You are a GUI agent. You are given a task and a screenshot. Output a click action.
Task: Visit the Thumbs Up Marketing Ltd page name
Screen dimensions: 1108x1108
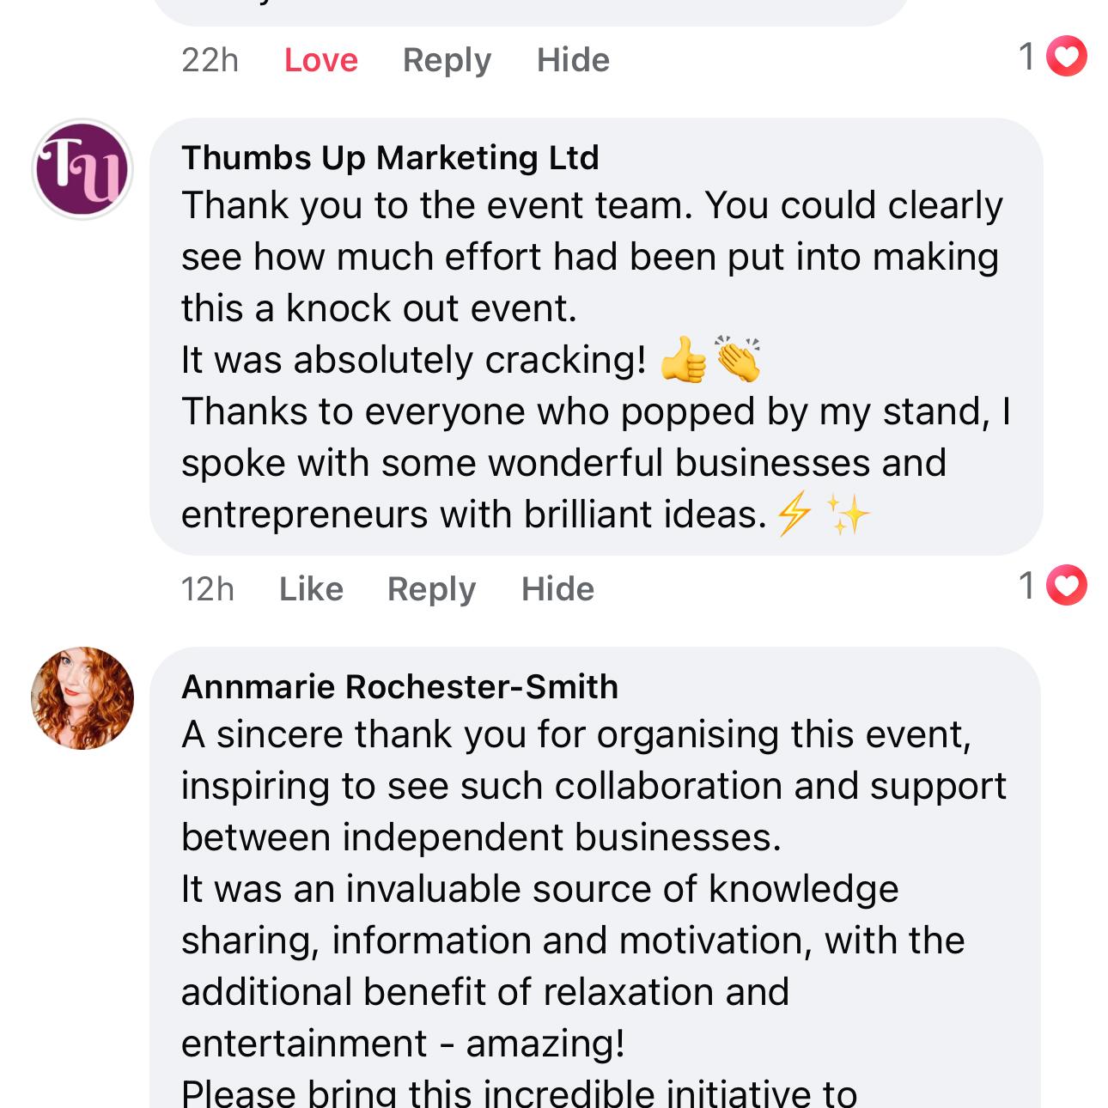pos(390,158)
